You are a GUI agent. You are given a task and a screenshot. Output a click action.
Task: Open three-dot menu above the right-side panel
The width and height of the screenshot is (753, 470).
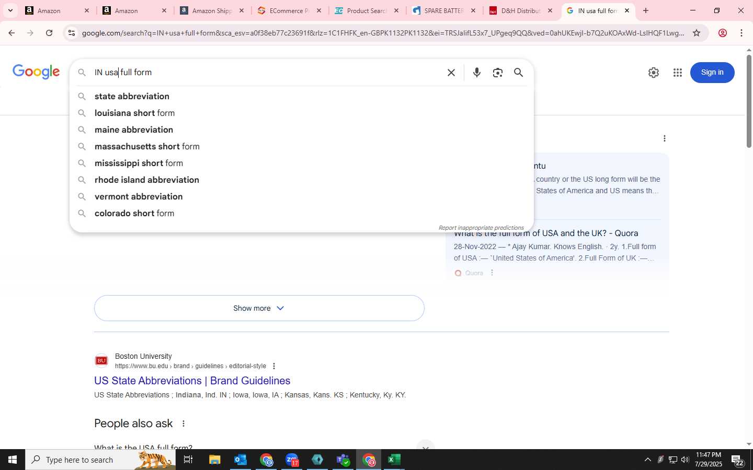click(x=664, y=138)
